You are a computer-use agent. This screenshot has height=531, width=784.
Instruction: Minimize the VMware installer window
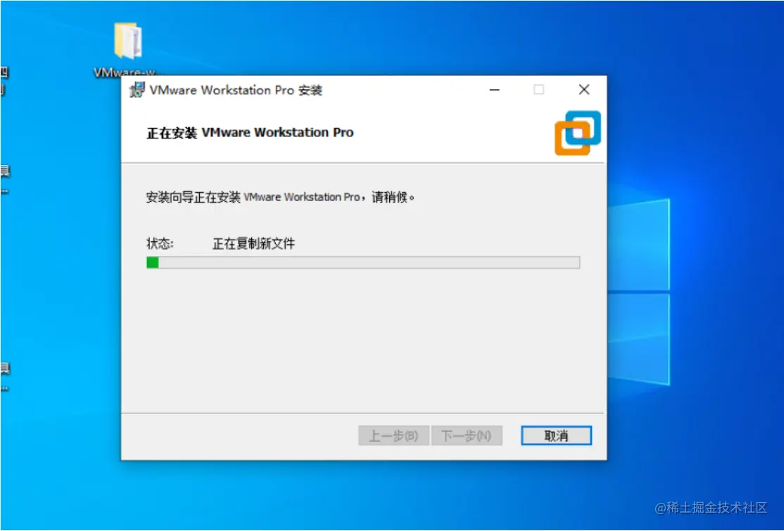coord(495,90)
